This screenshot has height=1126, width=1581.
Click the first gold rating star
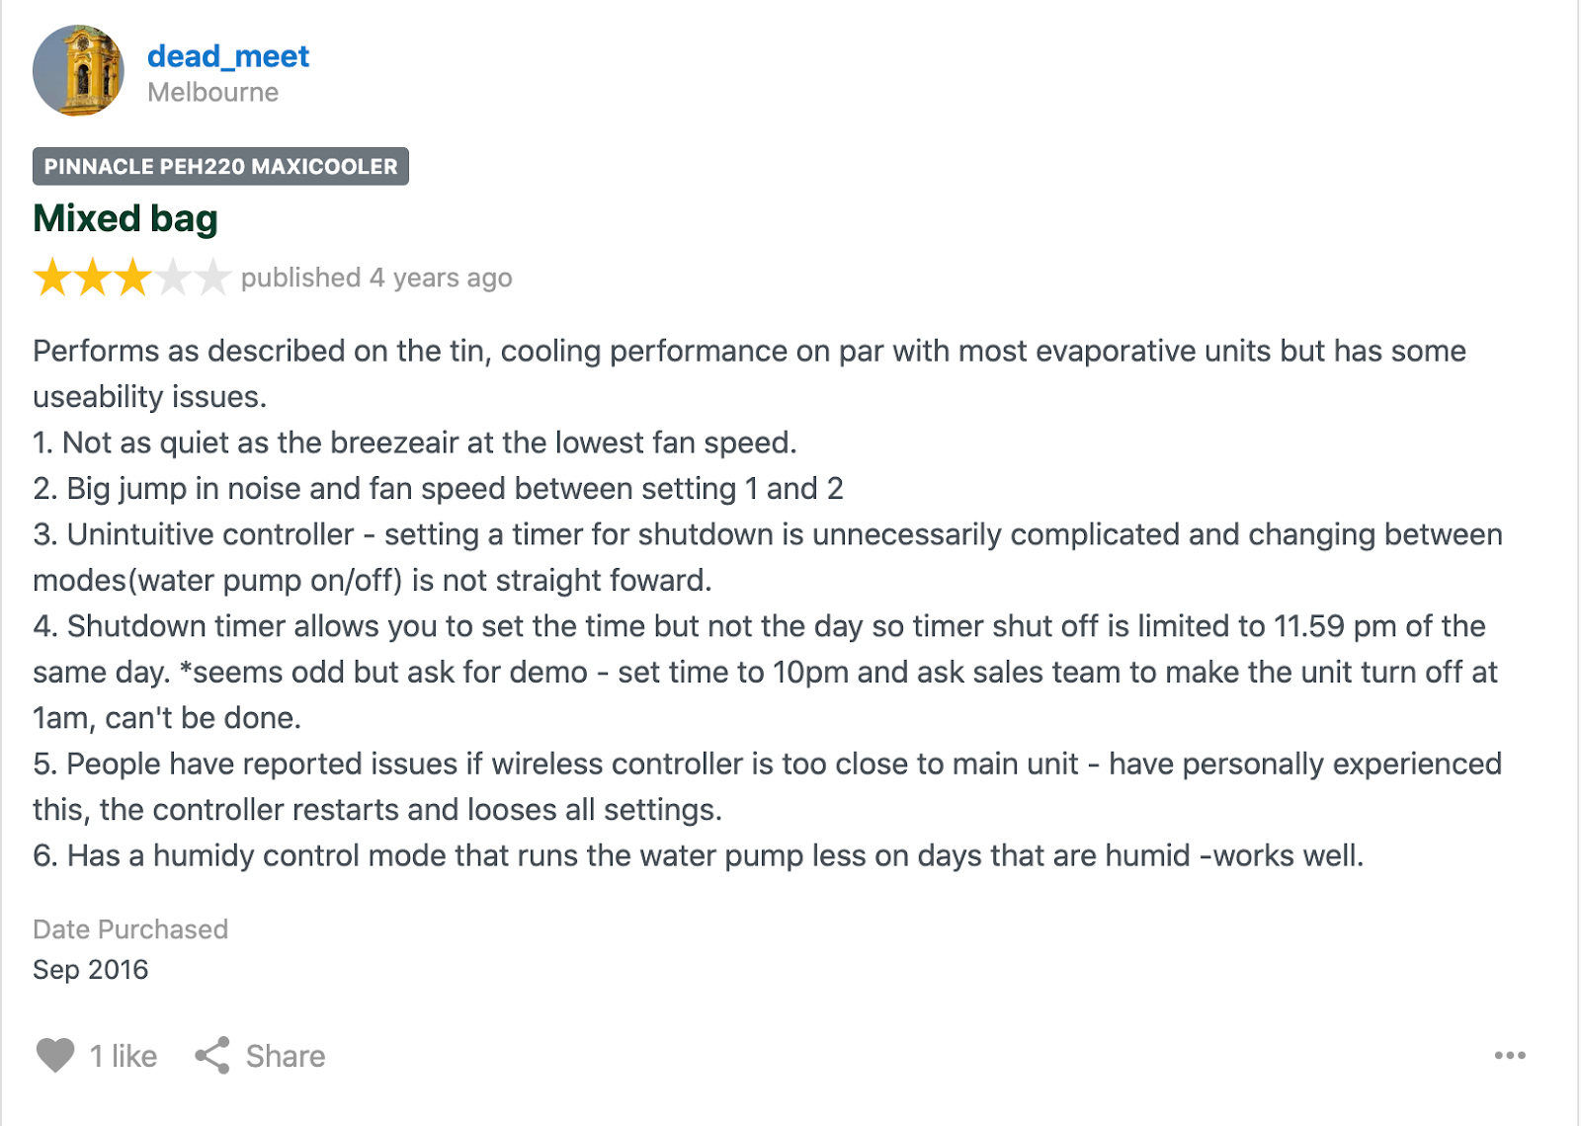[x=52, y=278]
